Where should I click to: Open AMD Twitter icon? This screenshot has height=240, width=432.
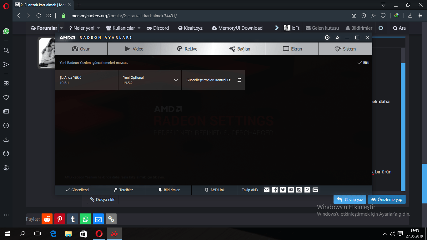point(283,190)
